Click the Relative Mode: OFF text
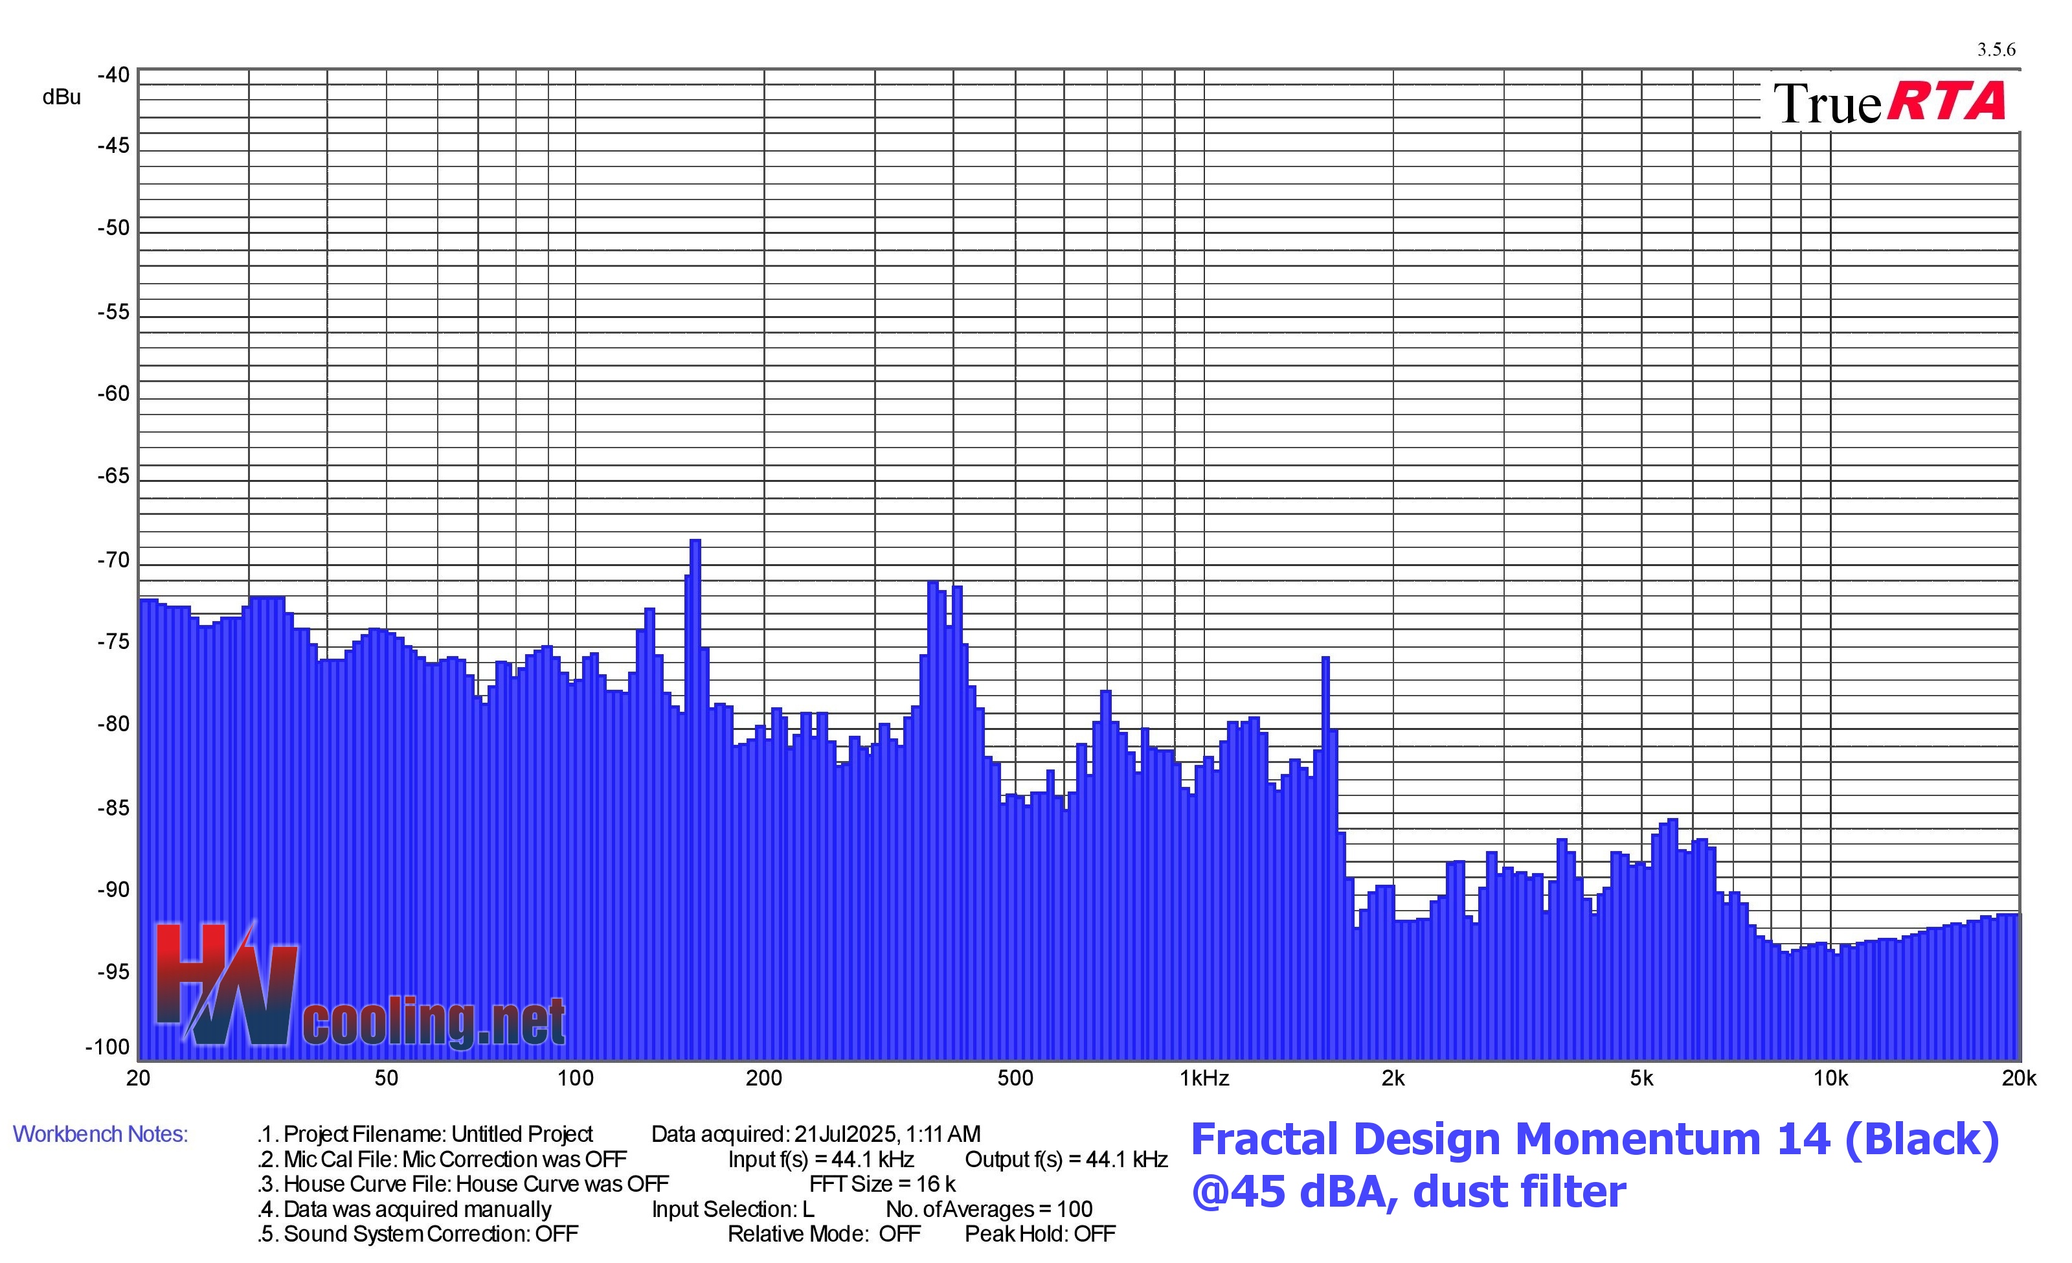Screen dimensions: 2072x1263 coord(824,1234)
